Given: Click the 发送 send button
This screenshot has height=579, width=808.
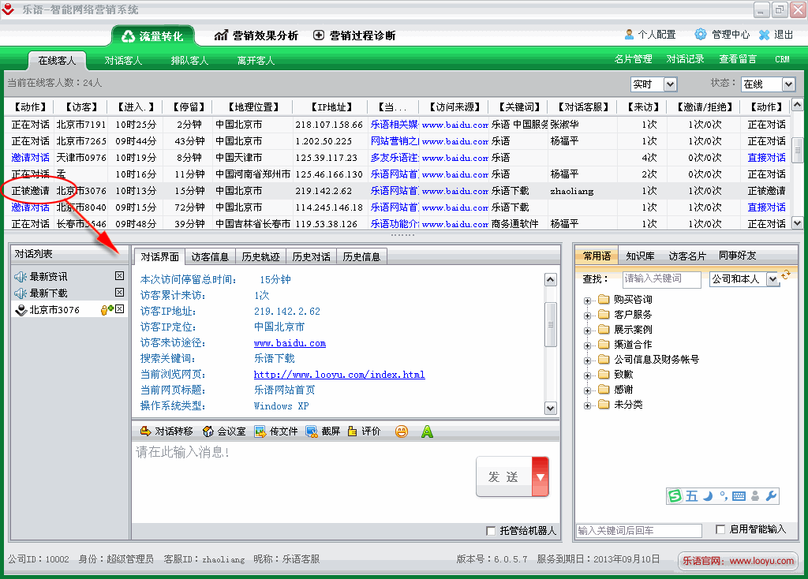Looking at the screenshot, I should (x=504, y=477).
